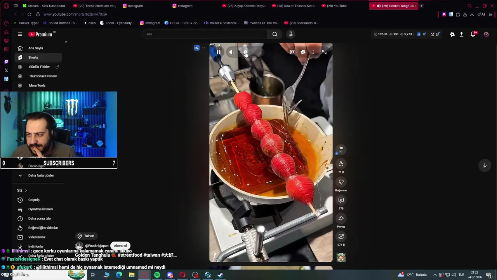The height and width of the screenshot is (280, 497).
Task: Open the account avatar menu
Action: pyautogui.click(x=486, y=34)
